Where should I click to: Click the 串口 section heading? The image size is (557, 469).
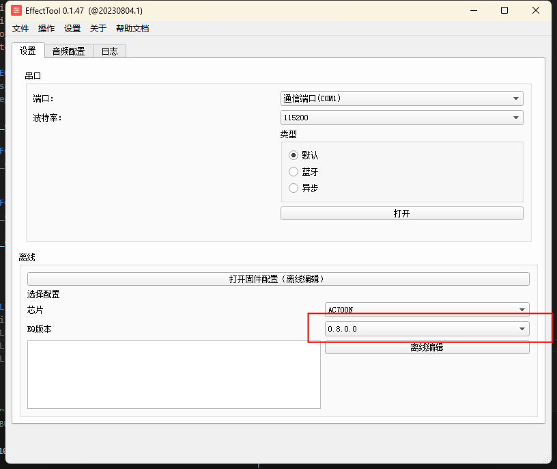tap(33, 76)
